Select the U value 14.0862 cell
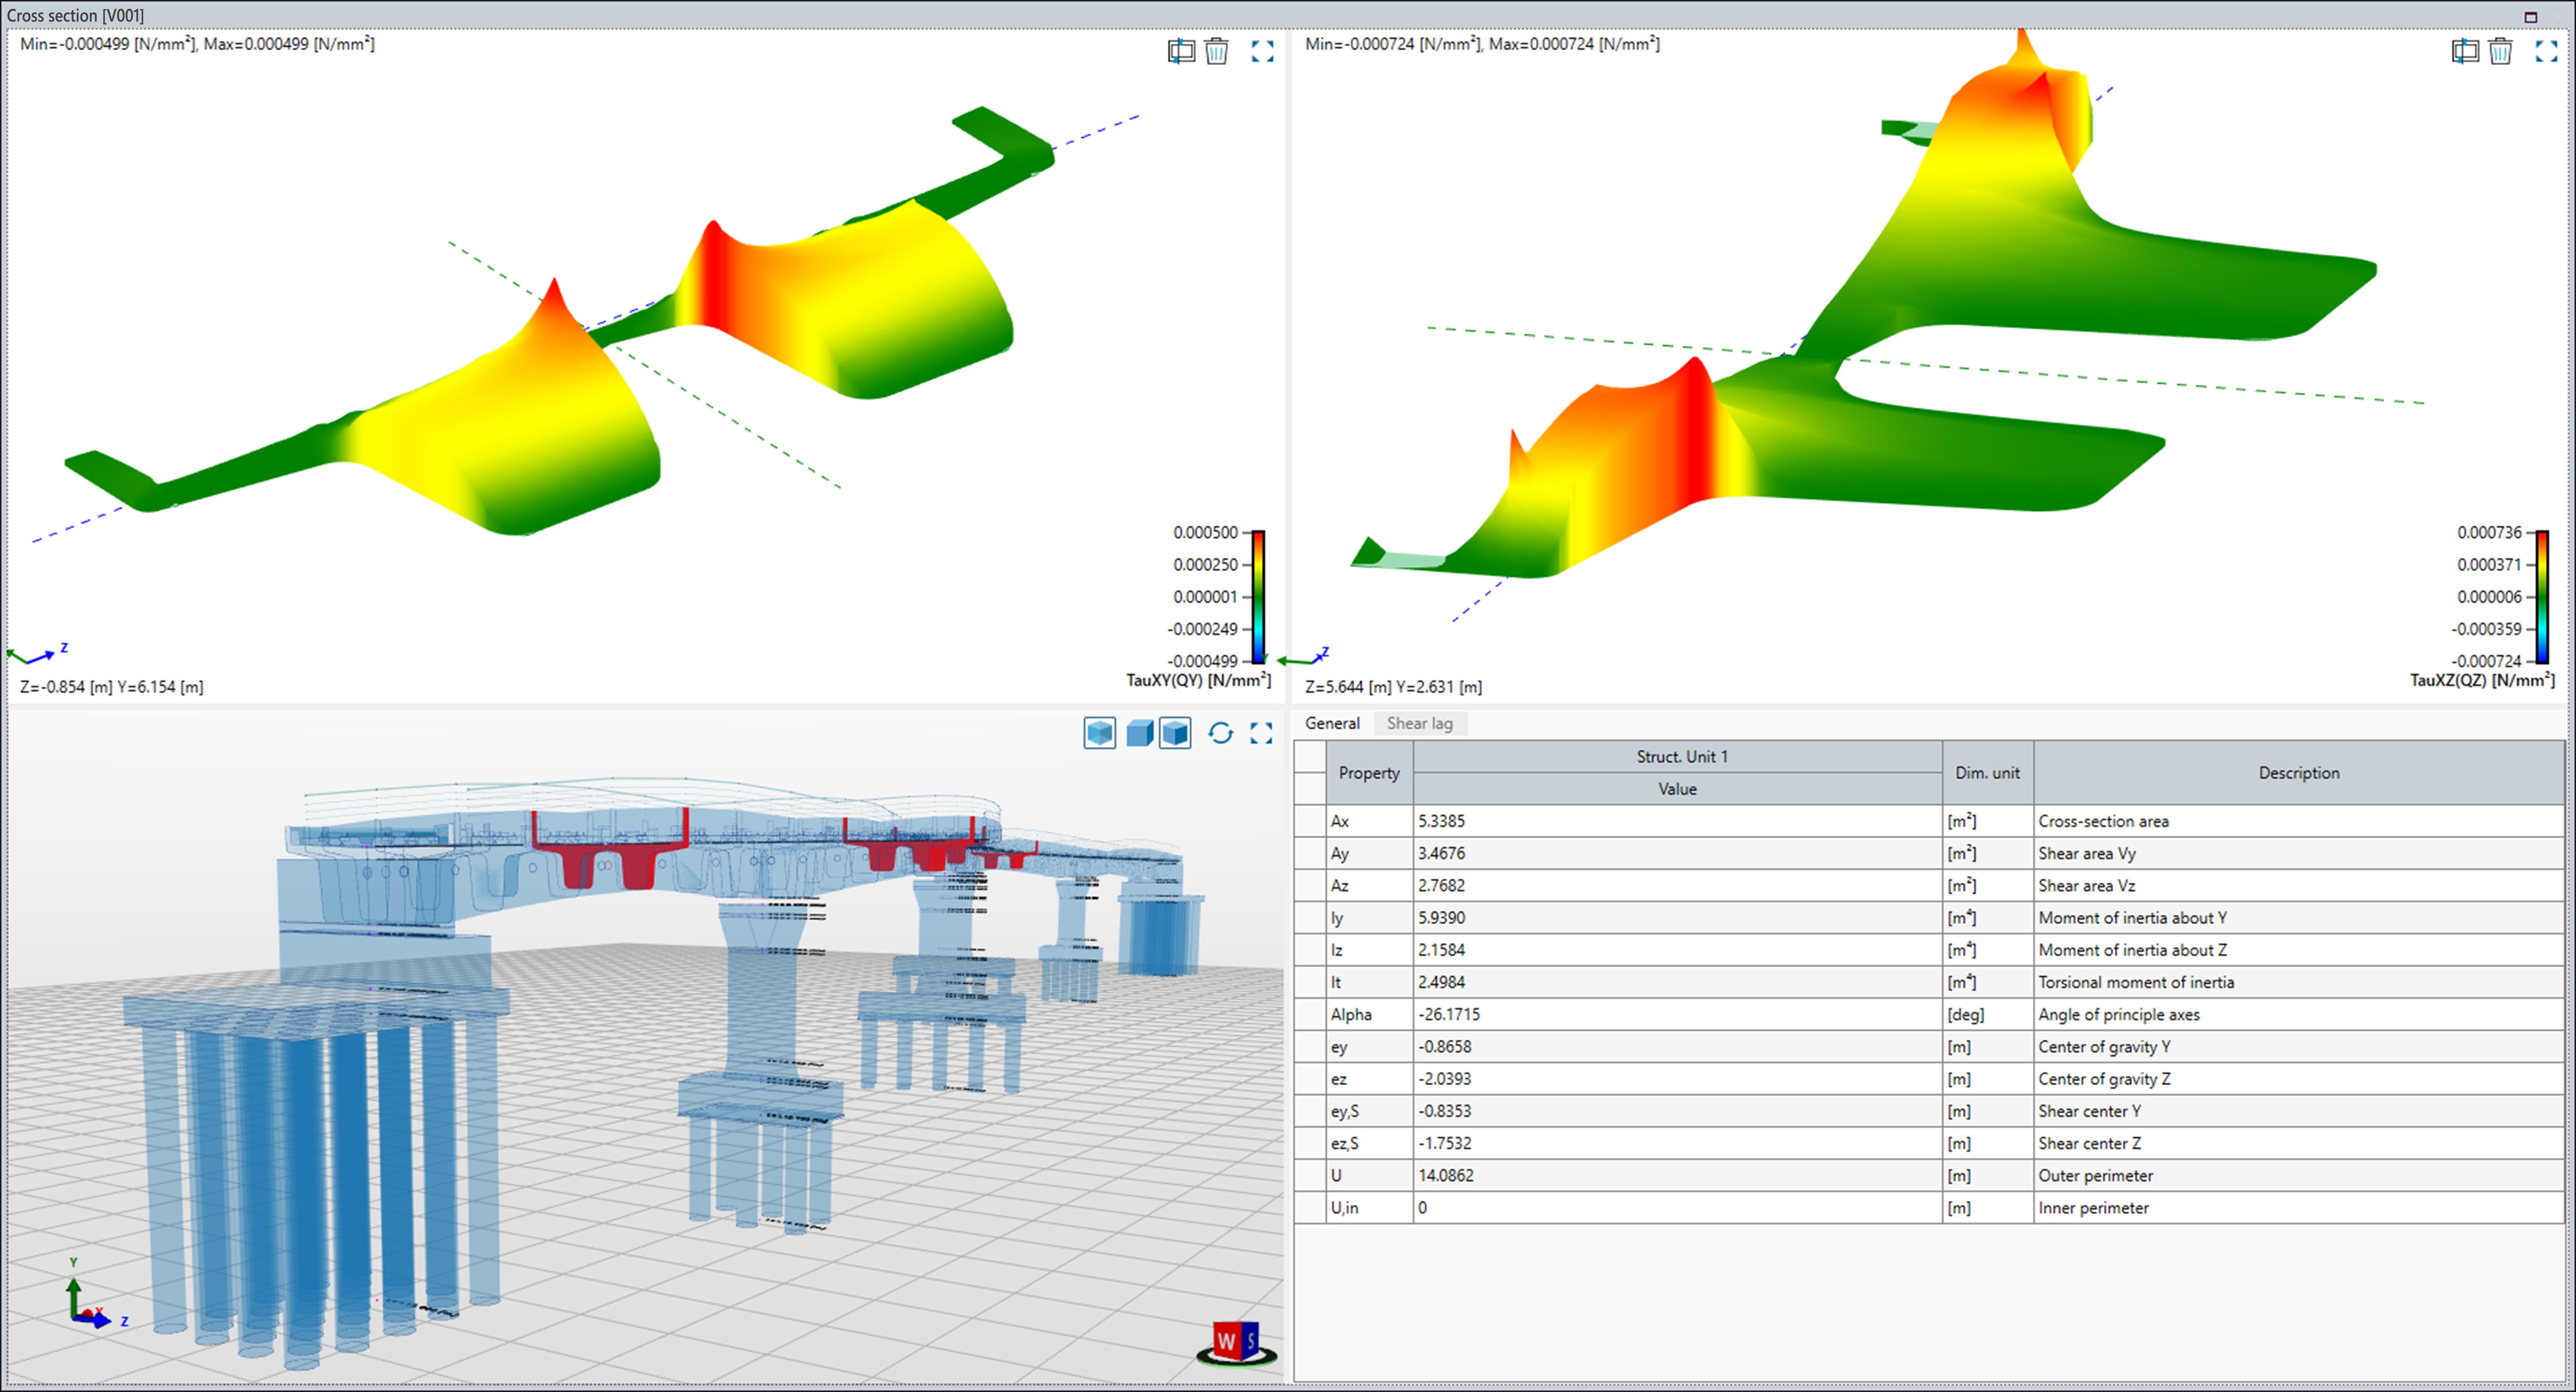The height and width of the screenshot is (1392, 2576). click(x=1678, y=1175)
